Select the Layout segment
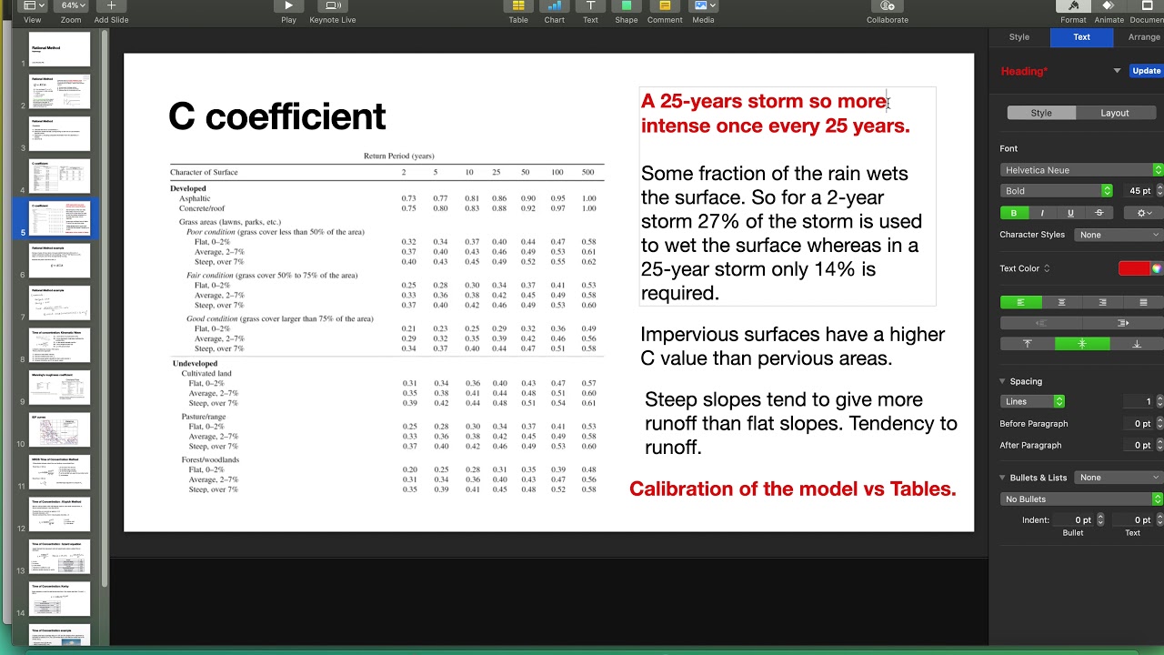The width and height of the screenshot is (1164, 655). tap(1115, 113)
